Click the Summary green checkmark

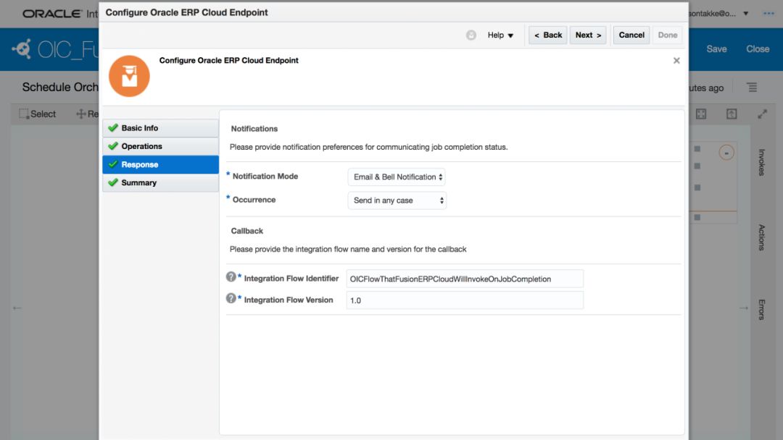click(113, 182)
